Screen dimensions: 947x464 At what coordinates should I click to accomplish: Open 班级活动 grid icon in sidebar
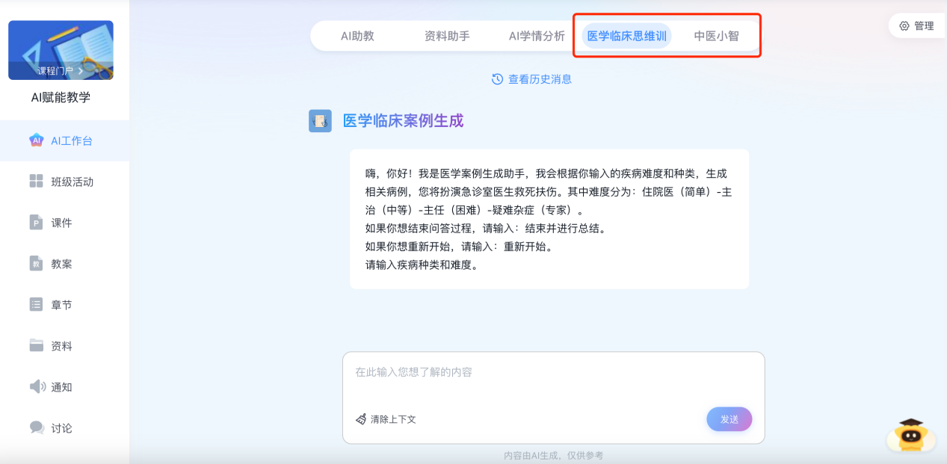coord(36,182)
